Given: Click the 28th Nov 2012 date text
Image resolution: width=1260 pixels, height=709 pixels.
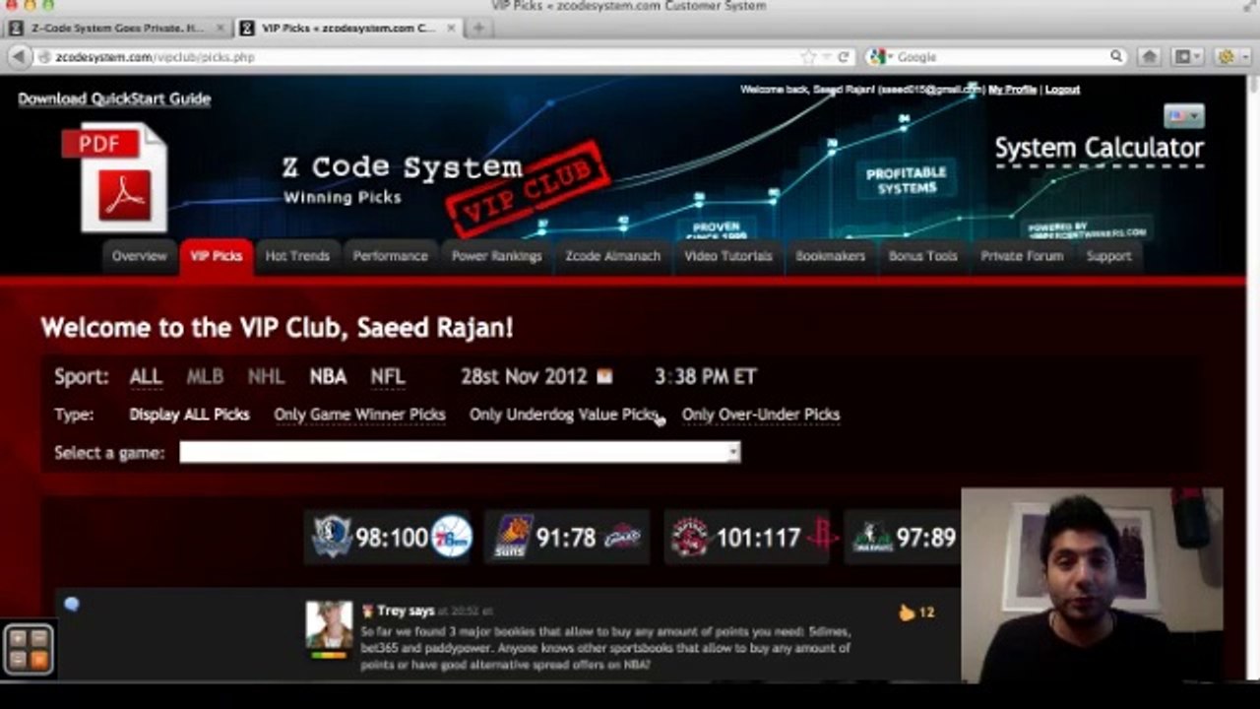Looking at the screenshot, I should coord(524,376).
